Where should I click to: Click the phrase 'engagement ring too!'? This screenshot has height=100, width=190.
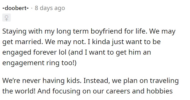click(x=39, y=63)
